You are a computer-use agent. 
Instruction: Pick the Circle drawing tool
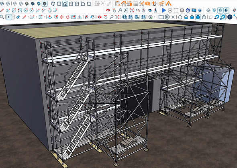[x=26, y=10]
